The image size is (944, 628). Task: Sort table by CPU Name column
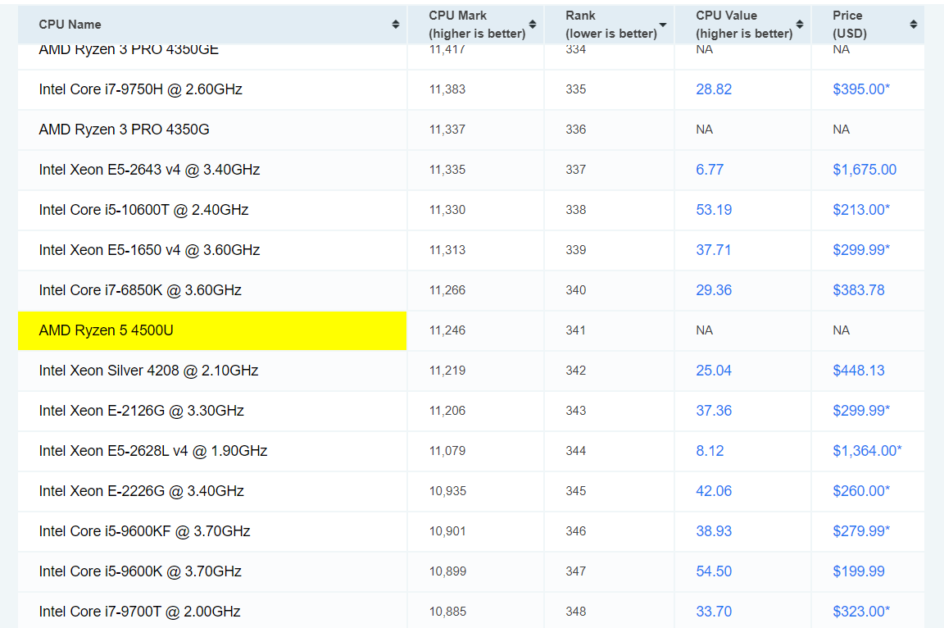click(x=396, y=24)
